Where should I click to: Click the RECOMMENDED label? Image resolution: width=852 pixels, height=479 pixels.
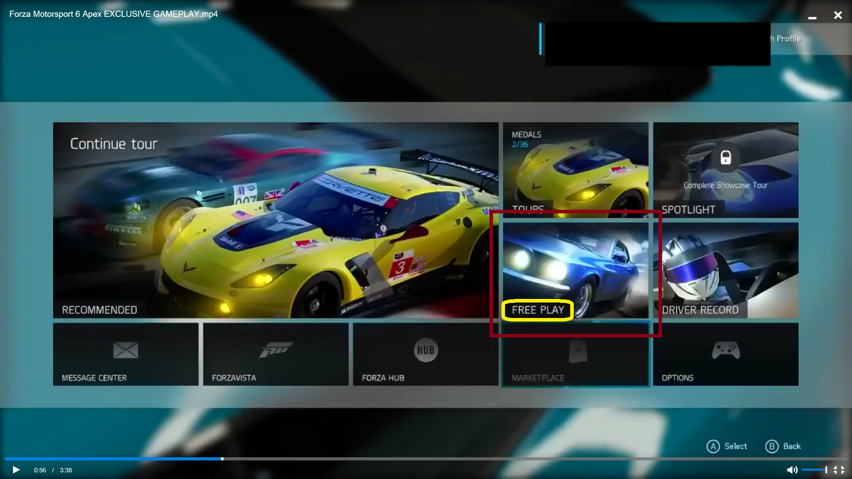(x=99, y=310)
